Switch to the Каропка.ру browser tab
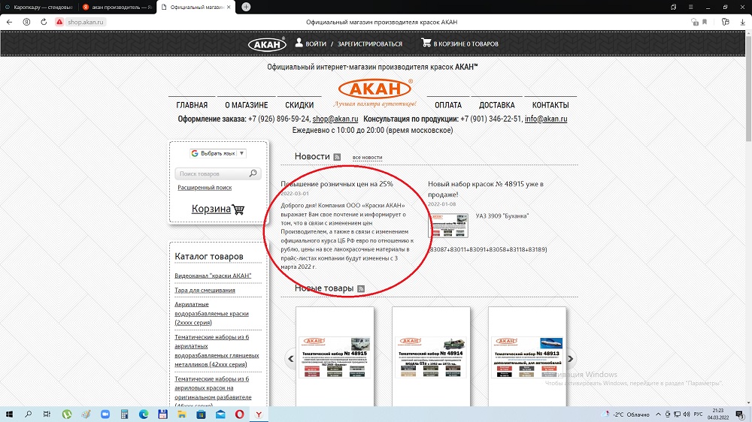The image size is (752, 422). 38,7
